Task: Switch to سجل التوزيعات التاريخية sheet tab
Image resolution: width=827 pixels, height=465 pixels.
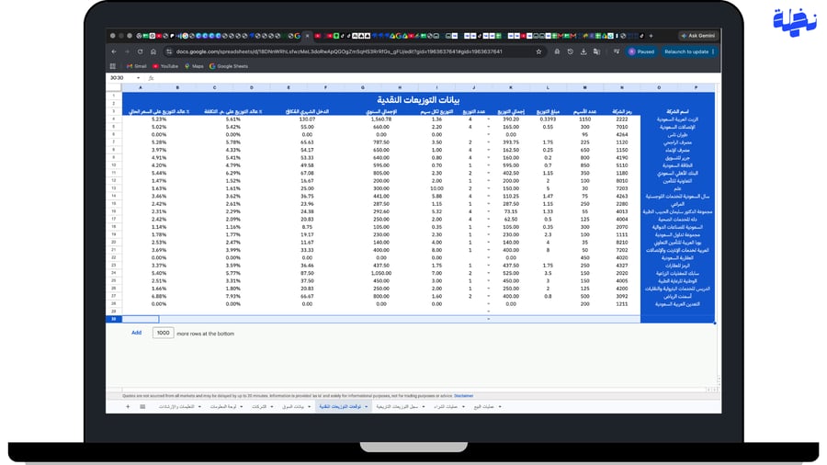Action: tap(397, 406)
